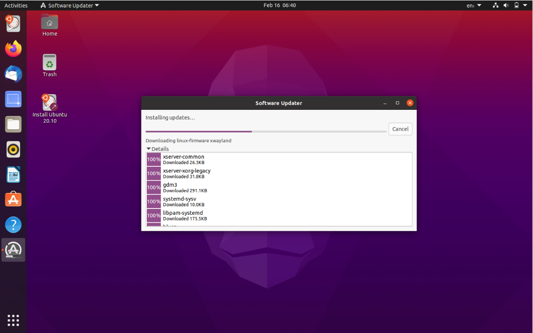Open the clock calendar at Feb 16
533x333 pixels.
pos(279,5)
